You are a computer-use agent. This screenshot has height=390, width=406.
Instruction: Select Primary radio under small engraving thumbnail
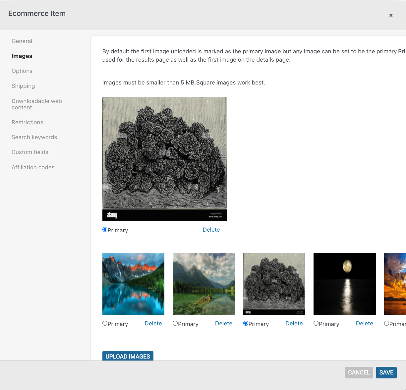pyautogui.click(x=246, y=323)
